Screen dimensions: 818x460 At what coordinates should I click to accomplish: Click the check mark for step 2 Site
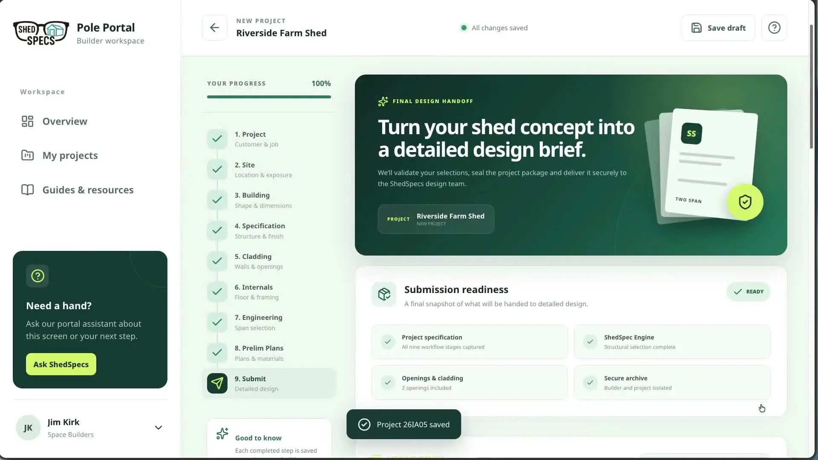click(217, 170)
